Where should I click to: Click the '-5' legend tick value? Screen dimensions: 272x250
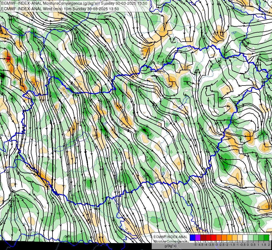(x=195, y=245)
